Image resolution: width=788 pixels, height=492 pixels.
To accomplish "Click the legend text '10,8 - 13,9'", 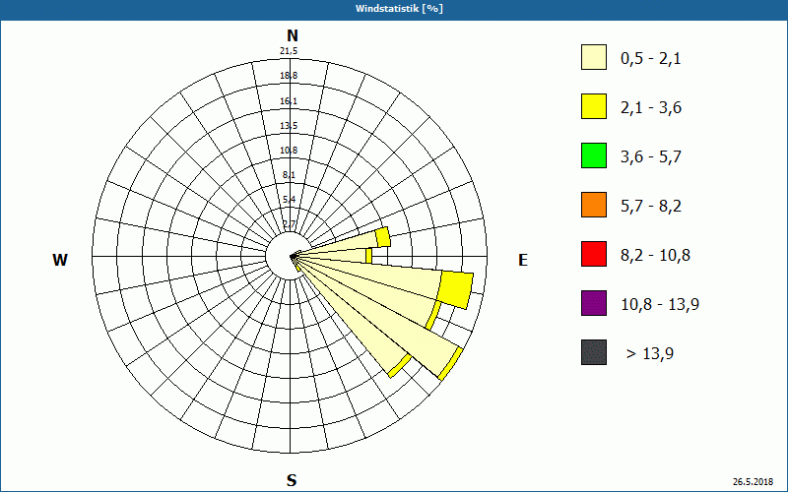I will pyautogui.click(x=660, y=305).
